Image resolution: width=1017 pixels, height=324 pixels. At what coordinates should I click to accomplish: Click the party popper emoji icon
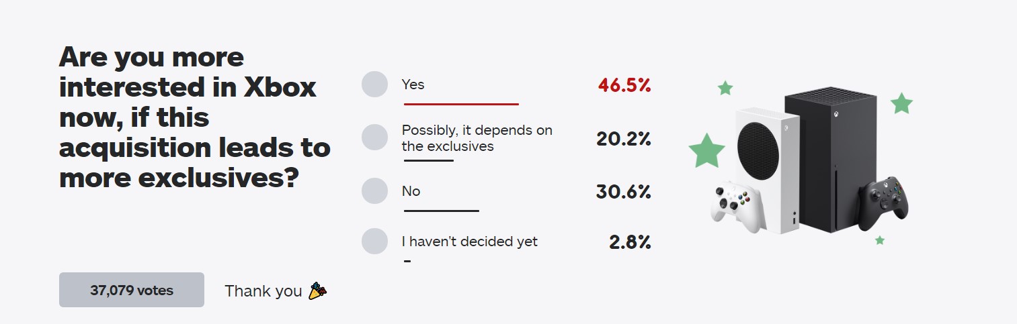tap(318, 290)
